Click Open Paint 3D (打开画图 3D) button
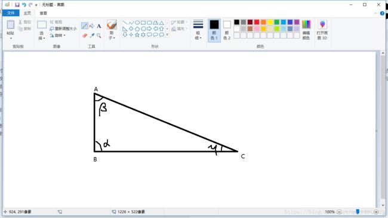Screen dimensions: 388x218 click(x=322, y=30)
